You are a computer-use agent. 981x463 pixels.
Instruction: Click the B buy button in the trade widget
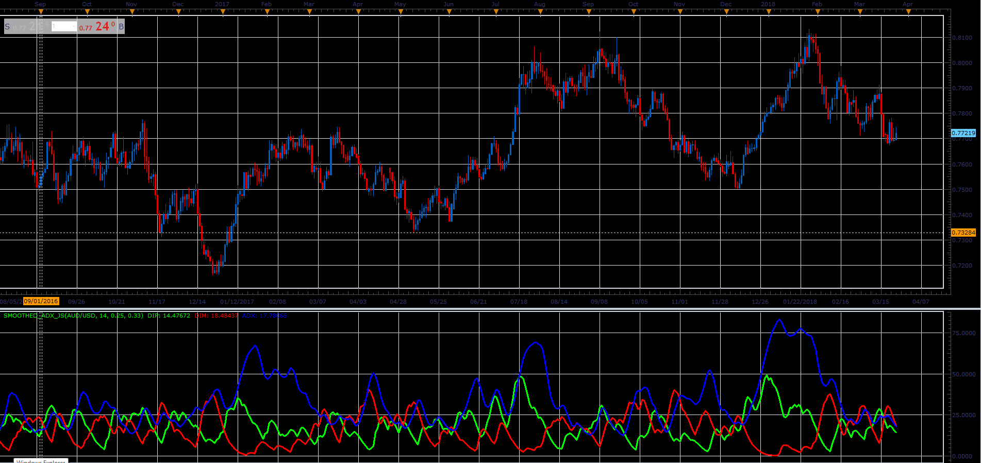click(x=121, y=27)
